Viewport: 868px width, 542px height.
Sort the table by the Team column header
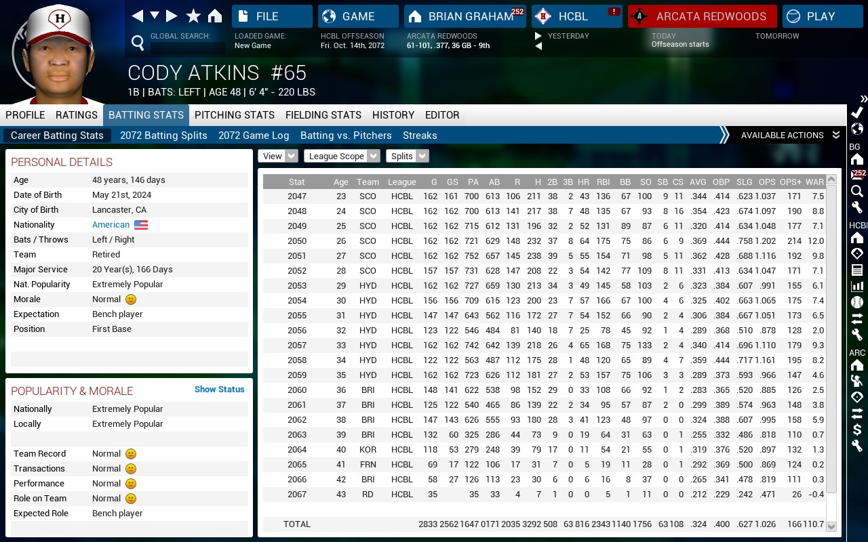pos(368,182)
